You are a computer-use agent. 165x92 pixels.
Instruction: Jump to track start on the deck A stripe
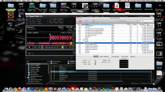tap(28, 43)
